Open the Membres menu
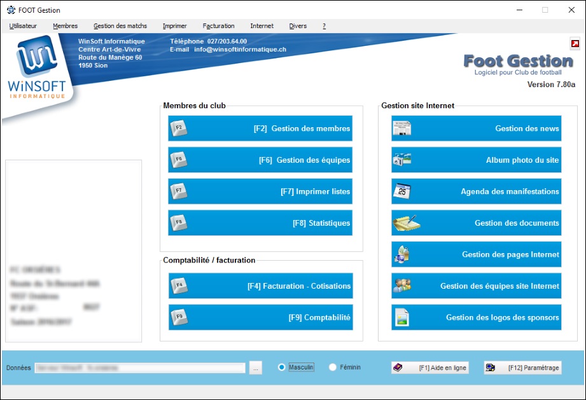 [66, 26]
